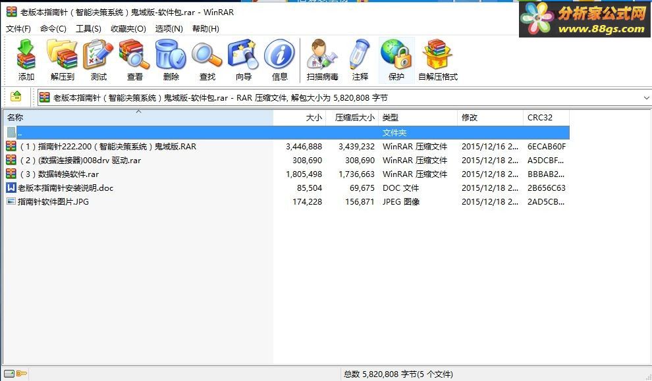Click the archive icon in address bar
Screen dimensions: 652x381
click(44, 97)
